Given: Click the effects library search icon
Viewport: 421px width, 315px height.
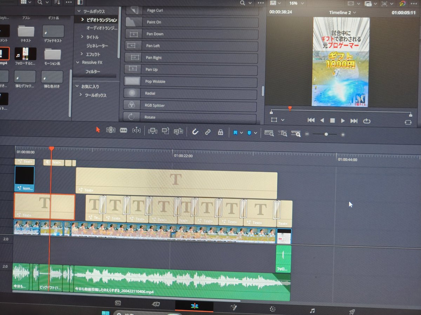Looking at the screenshot, I should 243,2.
